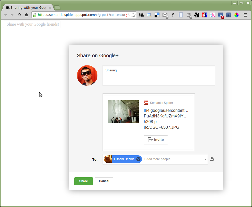Click the Invite button
Viewport: 252px width, 207px height.
pos(156,140)
